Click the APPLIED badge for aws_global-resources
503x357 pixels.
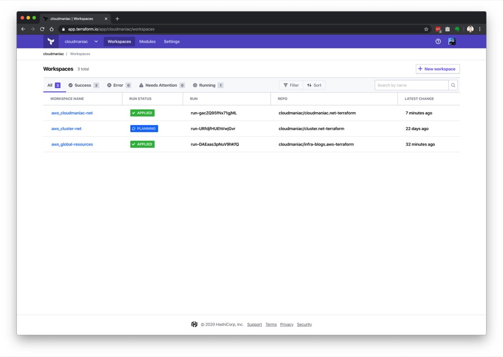143,144
